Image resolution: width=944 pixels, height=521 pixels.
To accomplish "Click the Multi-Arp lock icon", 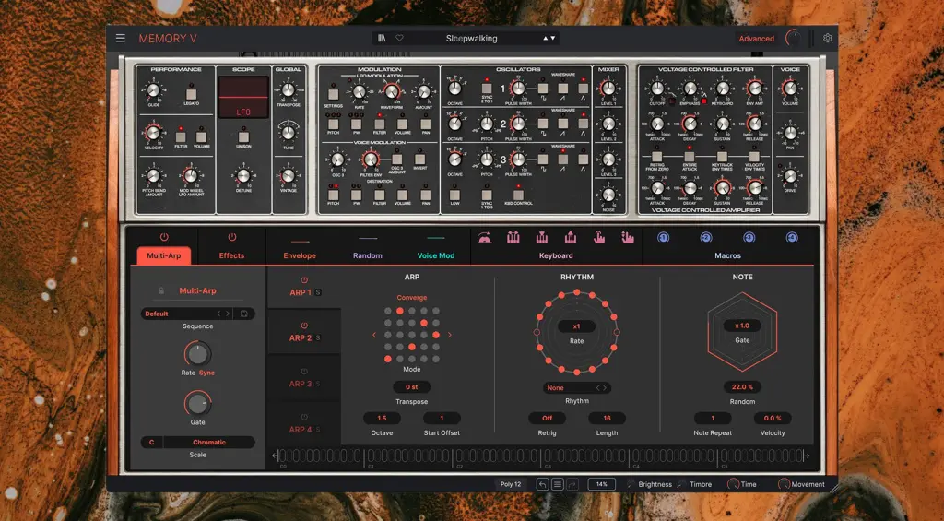I will point(161,290).
